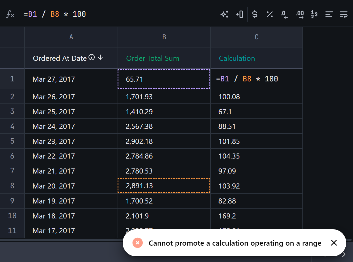Image resolution: width=353 pixels, height=262 pixels.
Task: Open the 123 number format options
Action: click(314, 14)
